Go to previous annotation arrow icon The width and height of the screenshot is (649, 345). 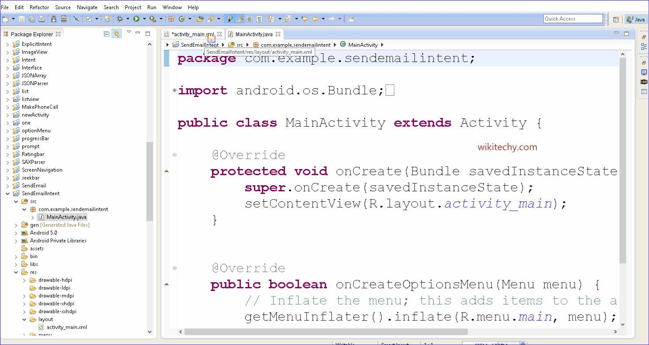point(288,19)
